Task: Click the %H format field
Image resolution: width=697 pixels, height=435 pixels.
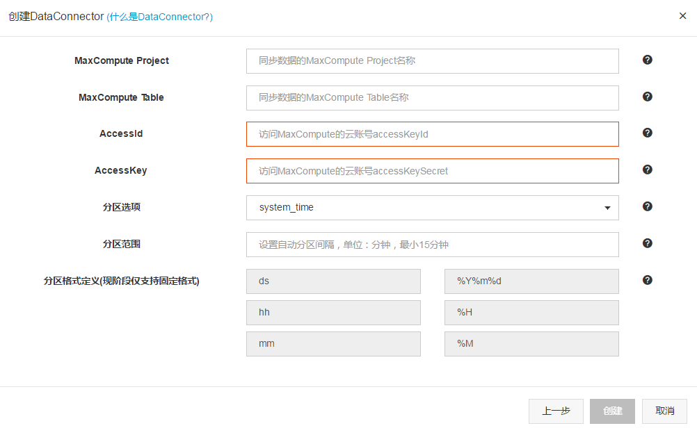Action: click(x=531, y=313)
